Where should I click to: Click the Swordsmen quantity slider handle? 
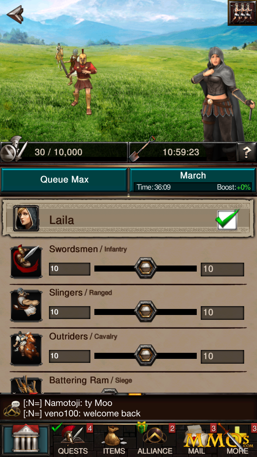click(x=145, y=268)
